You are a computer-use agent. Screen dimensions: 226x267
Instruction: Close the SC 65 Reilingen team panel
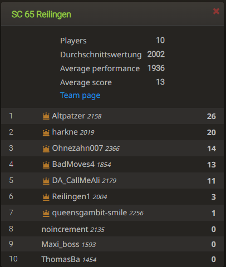click(216, 11)
